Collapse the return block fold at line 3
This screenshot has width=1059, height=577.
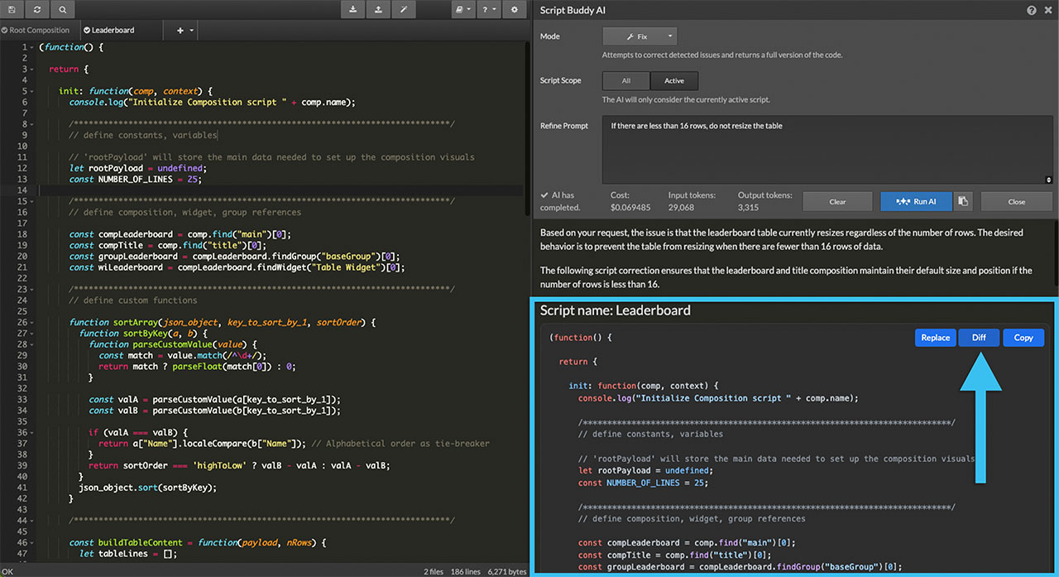(32, 70)
